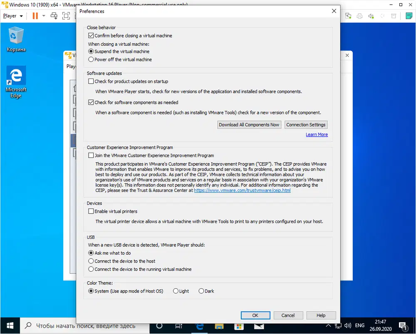Open Microsoft Store from the taskbar
416x334 pixels.
(239, 326)
